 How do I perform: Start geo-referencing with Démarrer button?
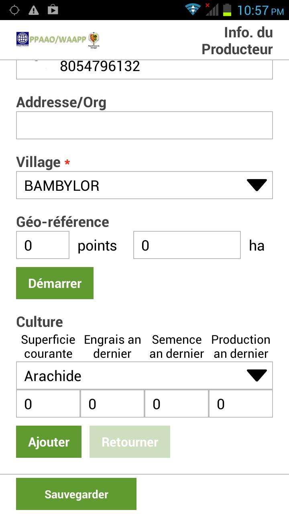coord(55,283)
